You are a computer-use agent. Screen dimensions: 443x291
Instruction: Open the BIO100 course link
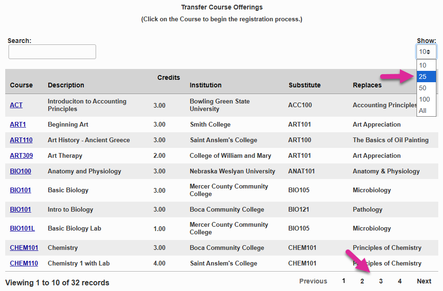click(20, 171)
